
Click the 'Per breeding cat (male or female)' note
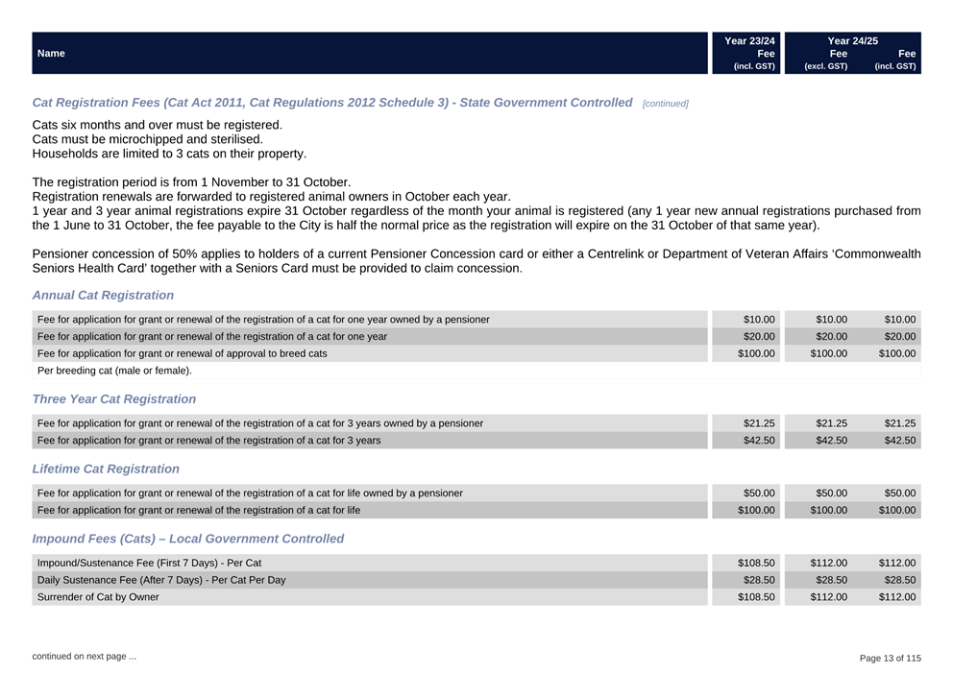click(x=114, y=371)
